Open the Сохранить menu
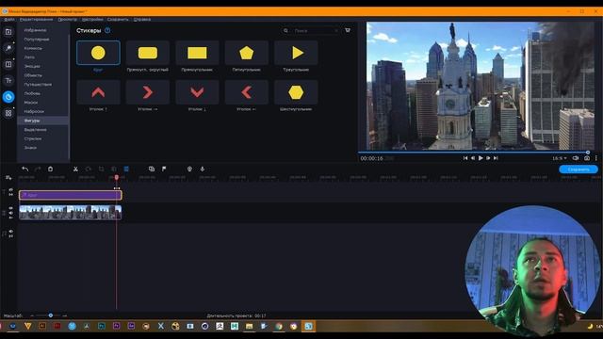 point(118,19)
